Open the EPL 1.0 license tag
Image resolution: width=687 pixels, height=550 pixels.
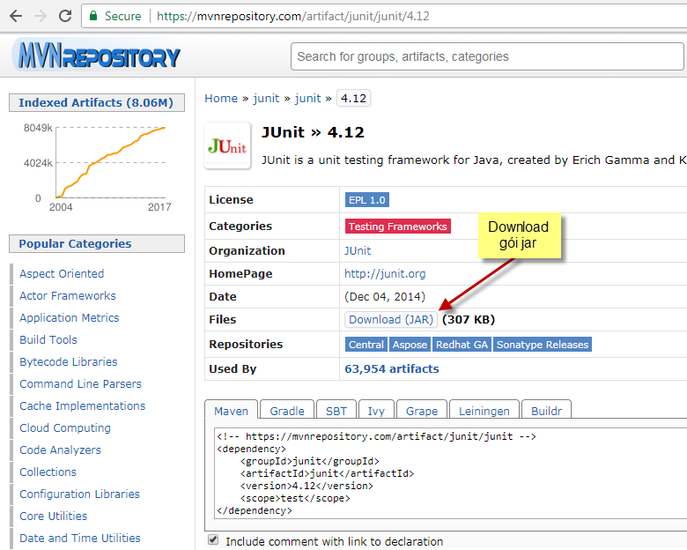tap(367, 200)
